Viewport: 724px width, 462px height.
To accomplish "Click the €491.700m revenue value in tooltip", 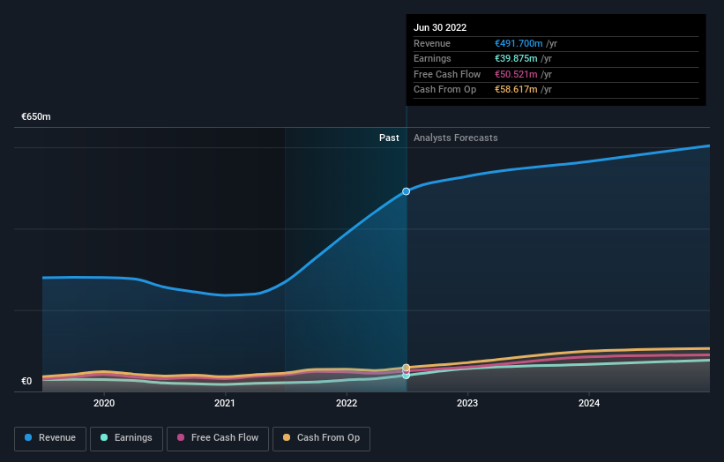I will 519,43.
